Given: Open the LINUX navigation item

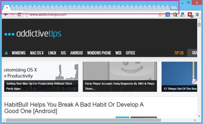Looking at the screenshot, I should (x=52, y=53).
